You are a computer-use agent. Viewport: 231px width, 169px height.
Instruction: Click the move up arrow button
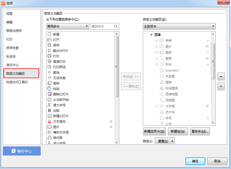coord(221,76)
